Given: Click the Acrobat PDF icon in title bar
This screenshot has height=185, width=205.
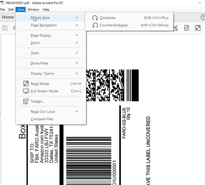Looking at the screenshot, I should click(2, 2).
